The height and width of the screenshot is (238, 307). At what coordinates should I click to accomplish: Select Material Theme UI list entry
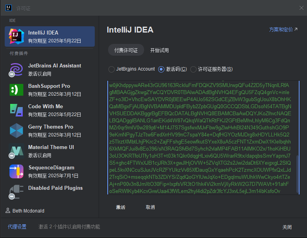tap(50, 151)
